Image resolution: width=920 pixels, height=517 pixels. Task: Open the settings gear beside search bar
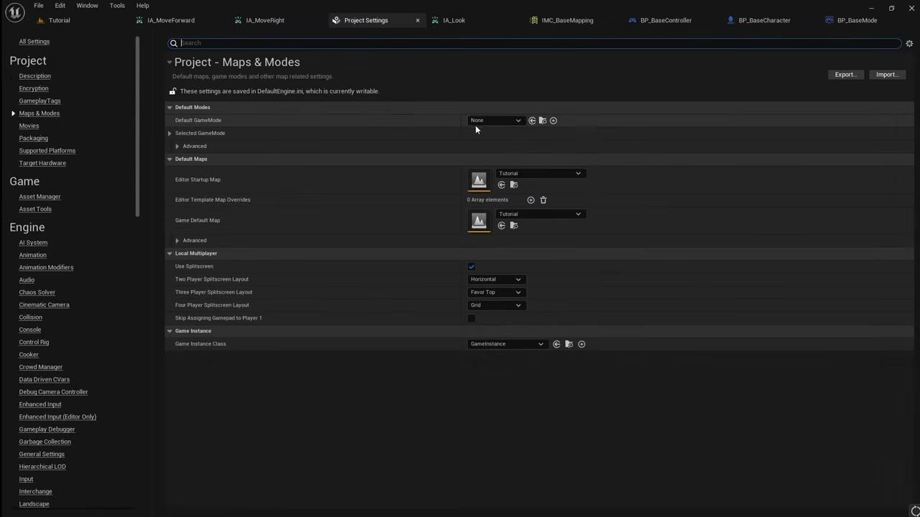pos(909,43)
